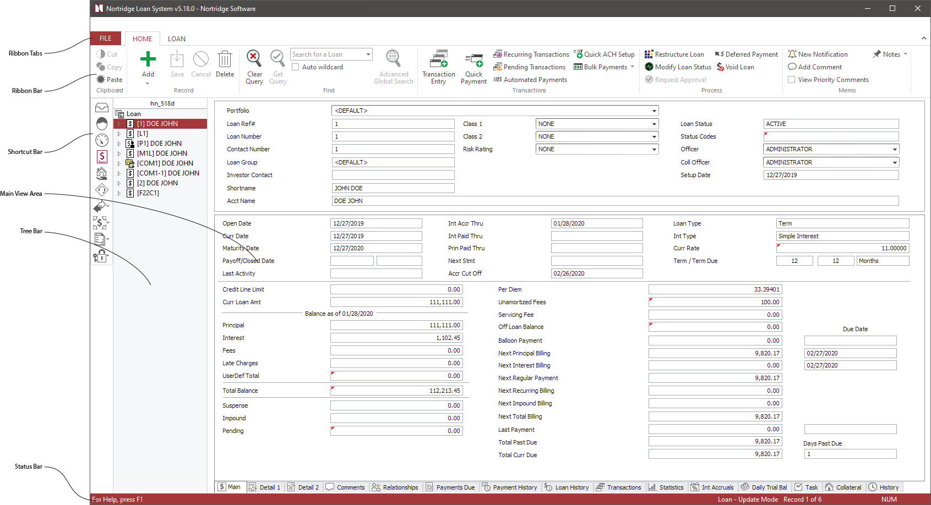Image resolution: width=931 pixels, height=505 pixels.
Task: Open the Relationships tab
Action: coord(395,487)
